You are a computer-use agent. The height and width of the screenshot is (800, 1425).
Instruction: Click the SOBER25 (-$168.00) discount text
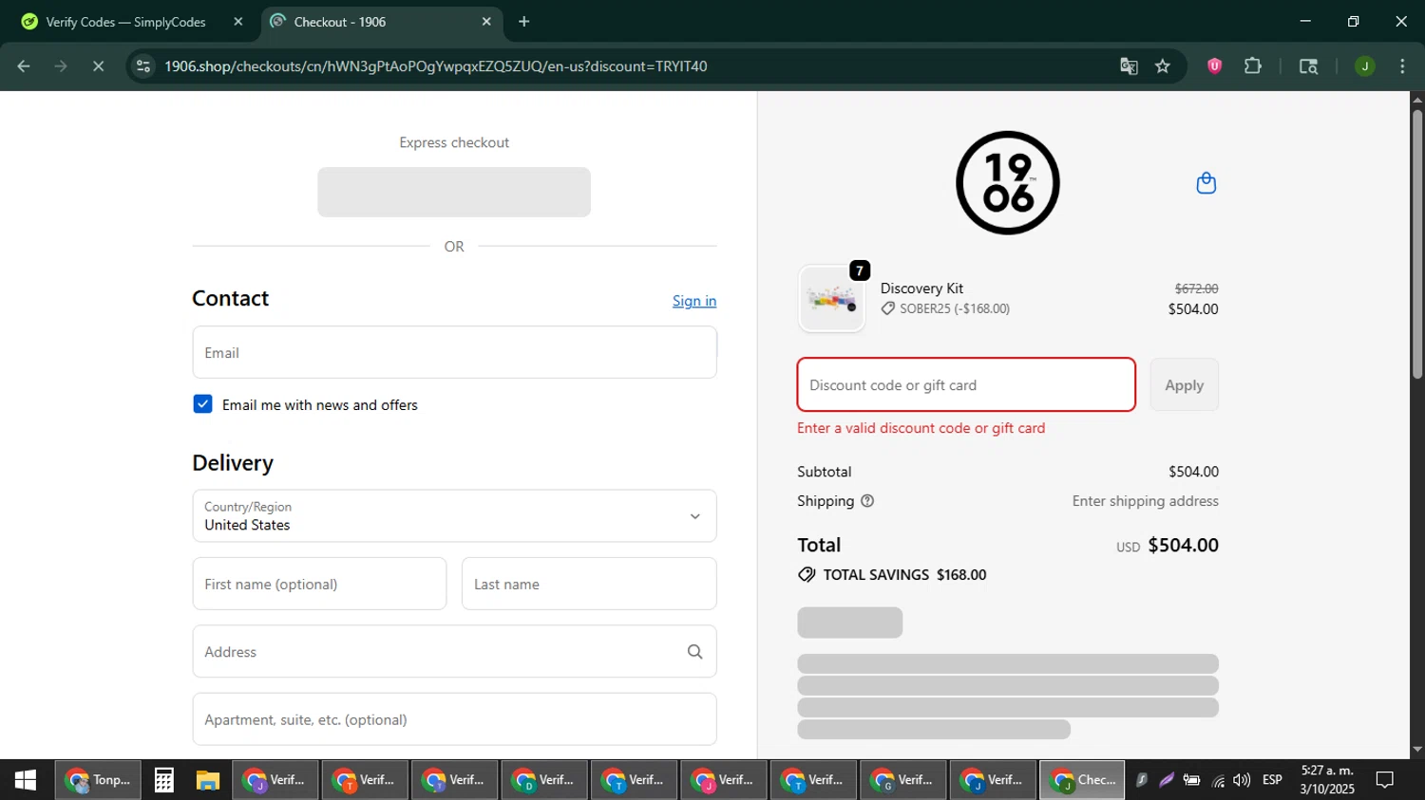pyautogui.click(x=955, y=308)
